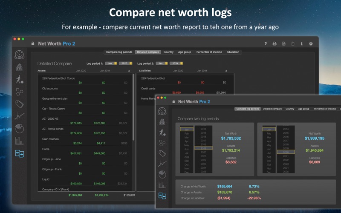Switch to Compare log periods tab in back window
The height and width of the screenshot is (213, 341).
click(119, 52)
